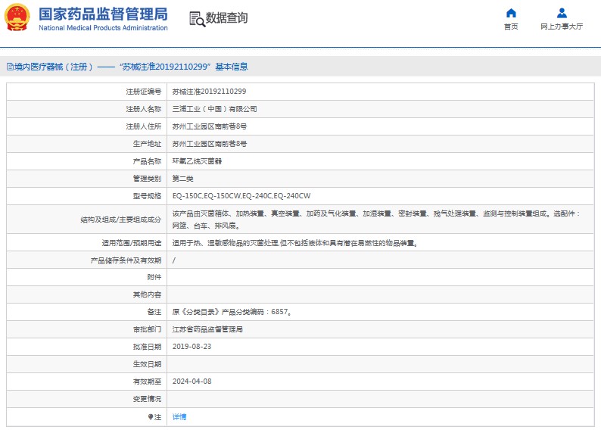Click the 管理类别 row label

tap(147, 179)
